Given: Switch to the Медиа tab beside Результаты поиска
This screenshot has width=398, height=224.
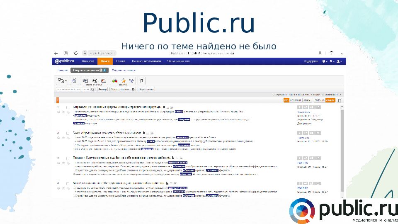Looking at the screenshot, I should 124,70.
